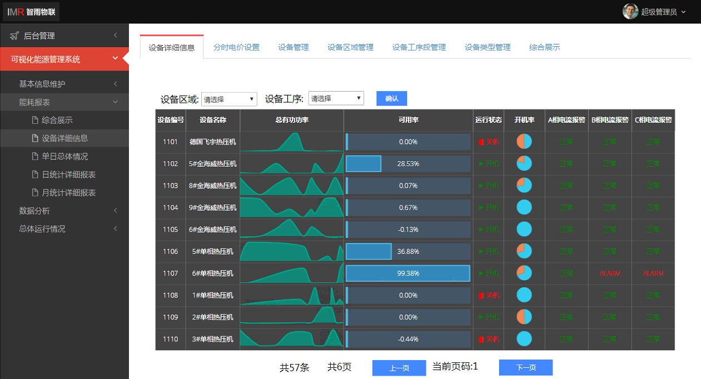
Task: Click the file icon beside 单日总体情况
Action: [35, 156]
